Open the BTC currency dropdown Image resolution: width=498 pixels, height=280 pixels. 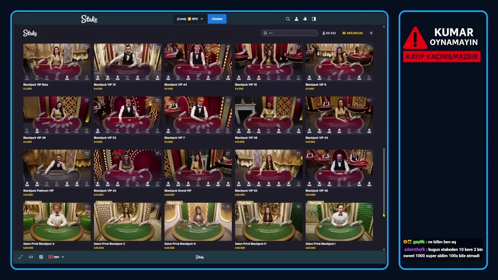tap(190, 19)
